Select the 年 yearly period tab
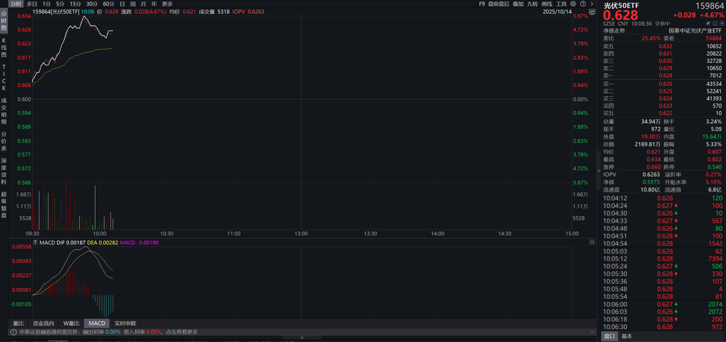The height and width of the screenshot is (342, 726). click(x=153, y=4)
